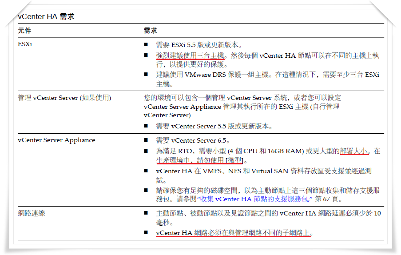This screenshot has width=401, height=255.
Task: Click text '主動節點、被動節點以及見證節點之間的'
Action: (217, 213)
